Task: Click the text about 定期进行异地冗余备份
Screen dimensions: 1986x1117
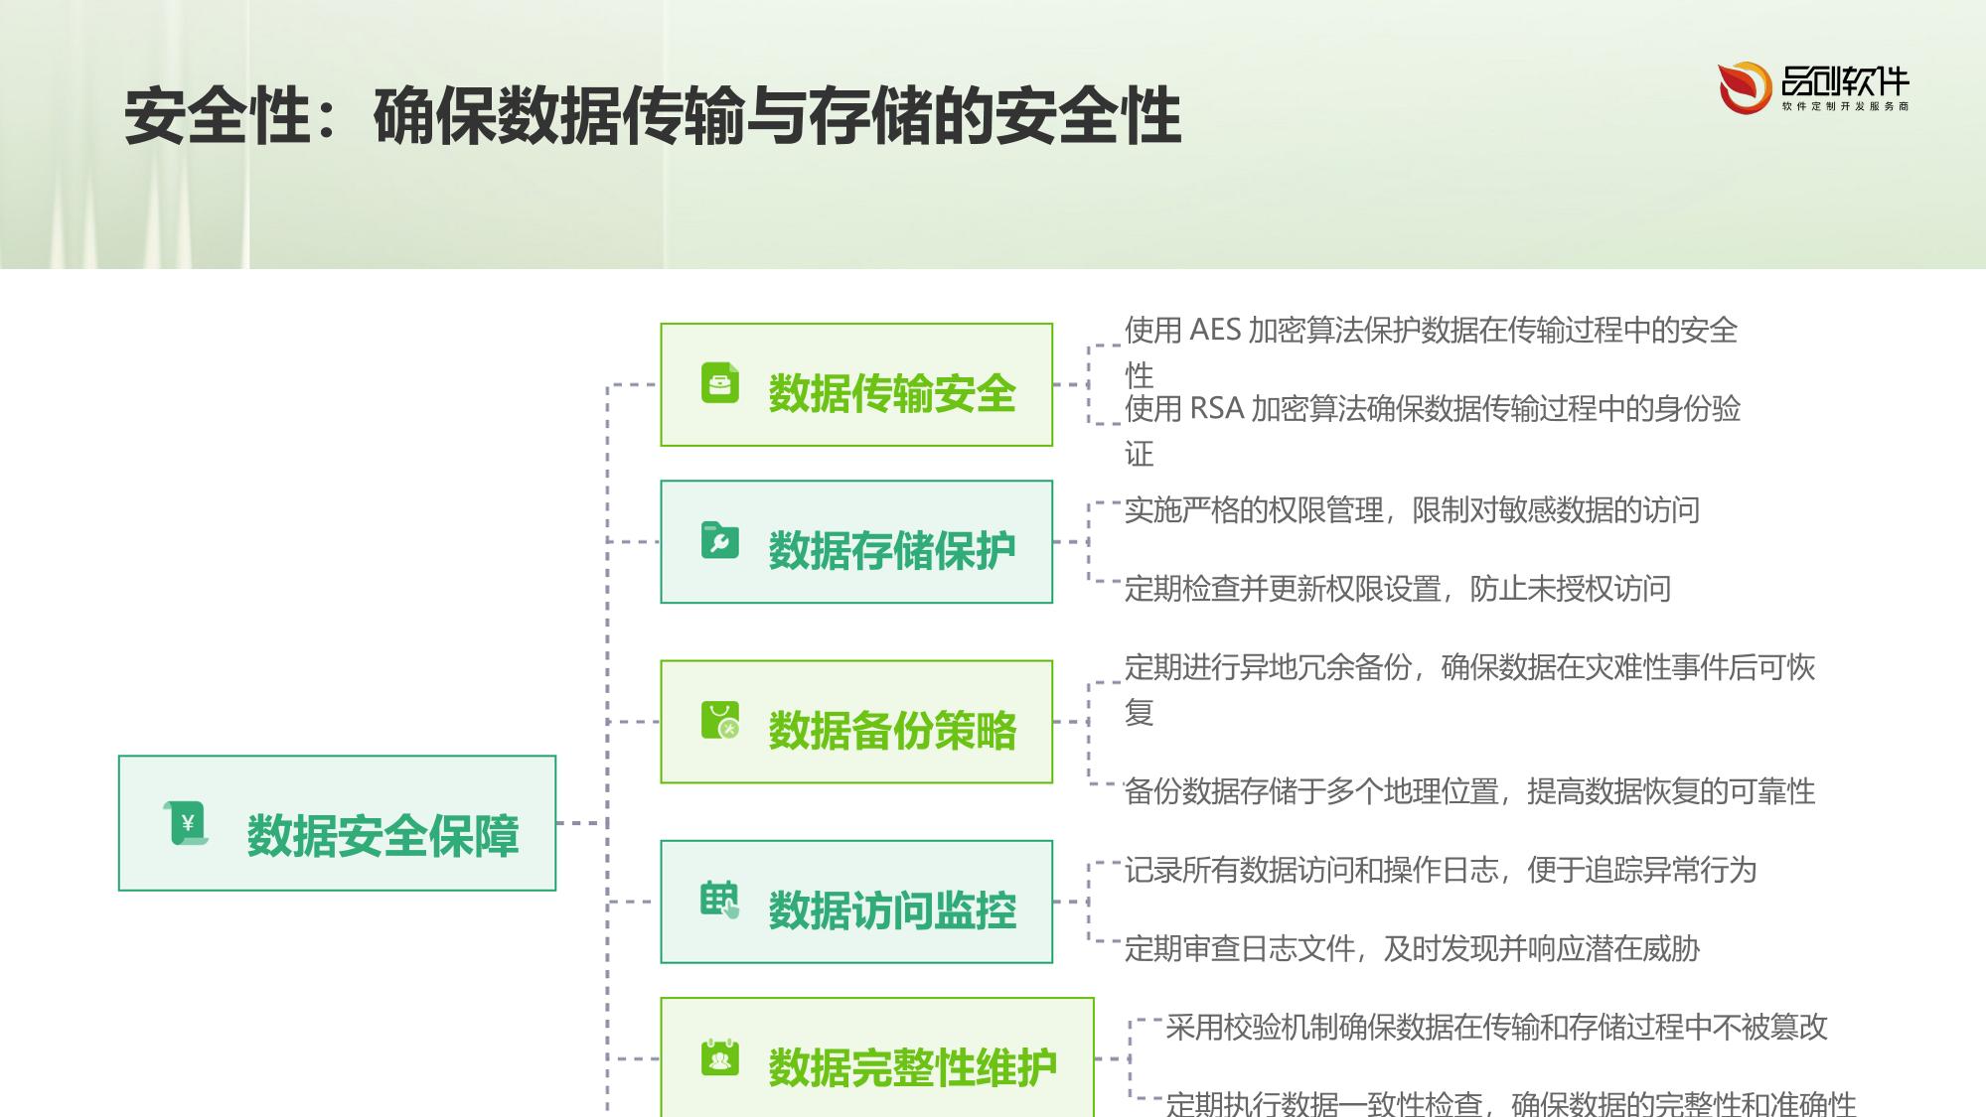Action: click(x=1470, y=689)
